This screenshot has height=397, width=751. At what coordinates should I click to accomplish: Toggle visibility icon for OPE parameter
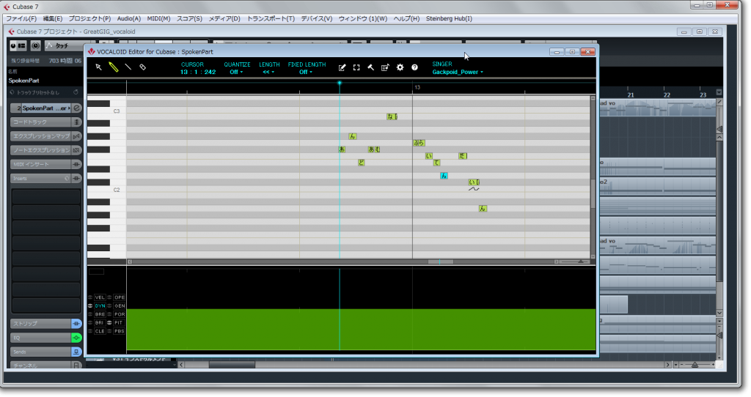110,297
